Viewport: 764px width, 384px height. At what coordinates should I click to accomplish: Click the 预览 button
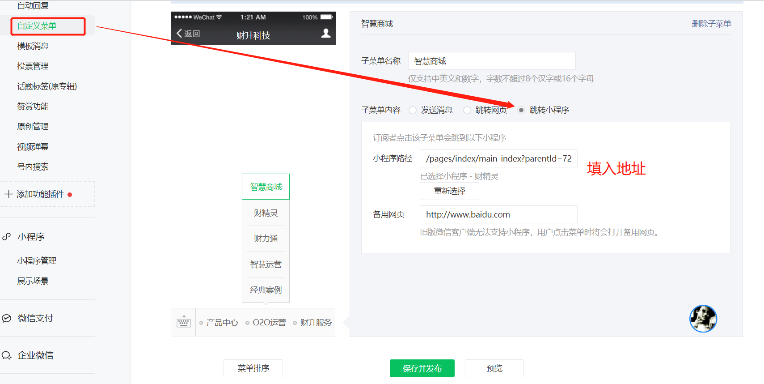point(494,368)
